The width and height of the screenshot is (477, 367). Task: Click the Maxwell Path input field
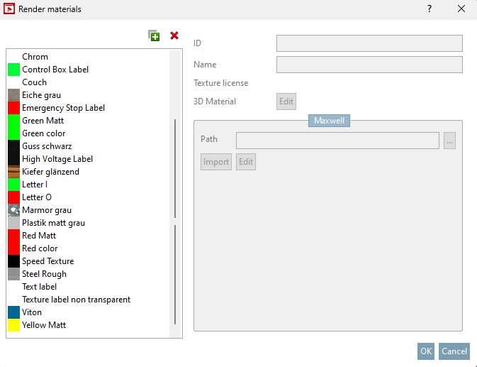(337, 141)
